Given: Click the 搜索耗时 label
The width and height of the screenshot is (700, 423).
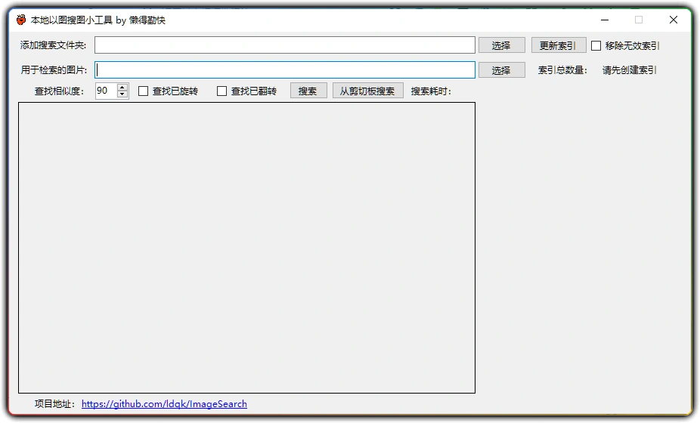Looking at the screenshot, I should tap(431, 91).
